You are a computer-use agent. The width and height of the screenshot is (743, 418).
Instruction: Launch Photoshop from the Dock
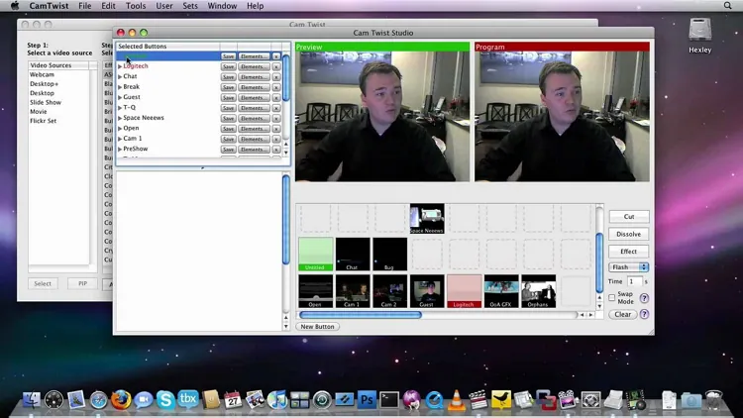pos(367,399)
